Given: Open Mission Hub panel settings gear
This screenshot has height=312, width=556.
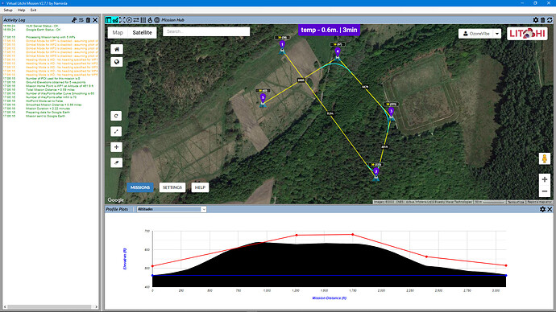Looking at the screenshot, I should tap(536, 20).
